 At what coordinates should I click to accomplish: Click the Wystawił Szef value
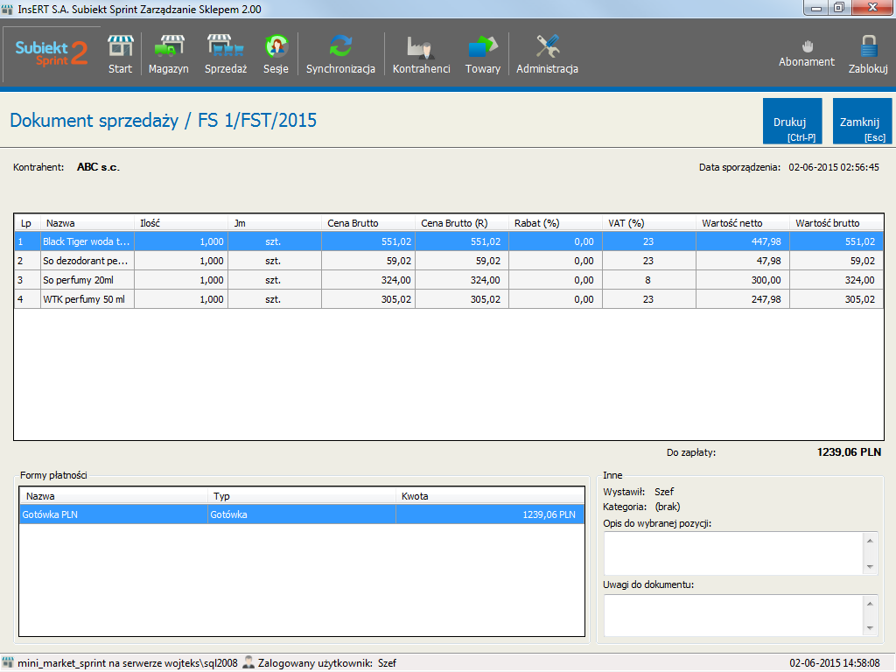tap(664, 492)
